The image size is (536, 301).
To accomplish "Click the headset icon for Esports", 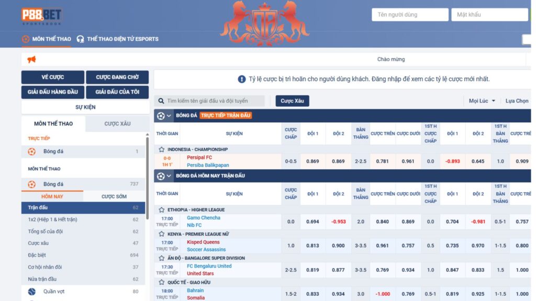I will point(80,39).
